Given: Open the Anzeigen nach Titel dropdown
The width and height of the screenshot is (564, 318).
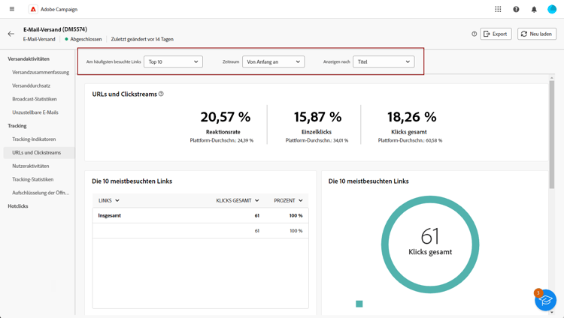Looking at the screenshot, I should (384, 61).
